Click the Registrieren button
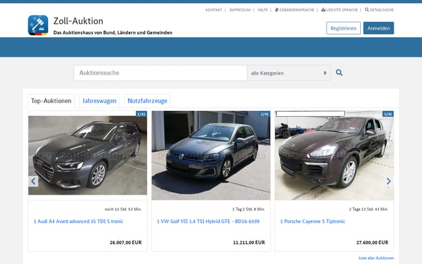Screen dimensions: 422x264 [x=344, y=28]
